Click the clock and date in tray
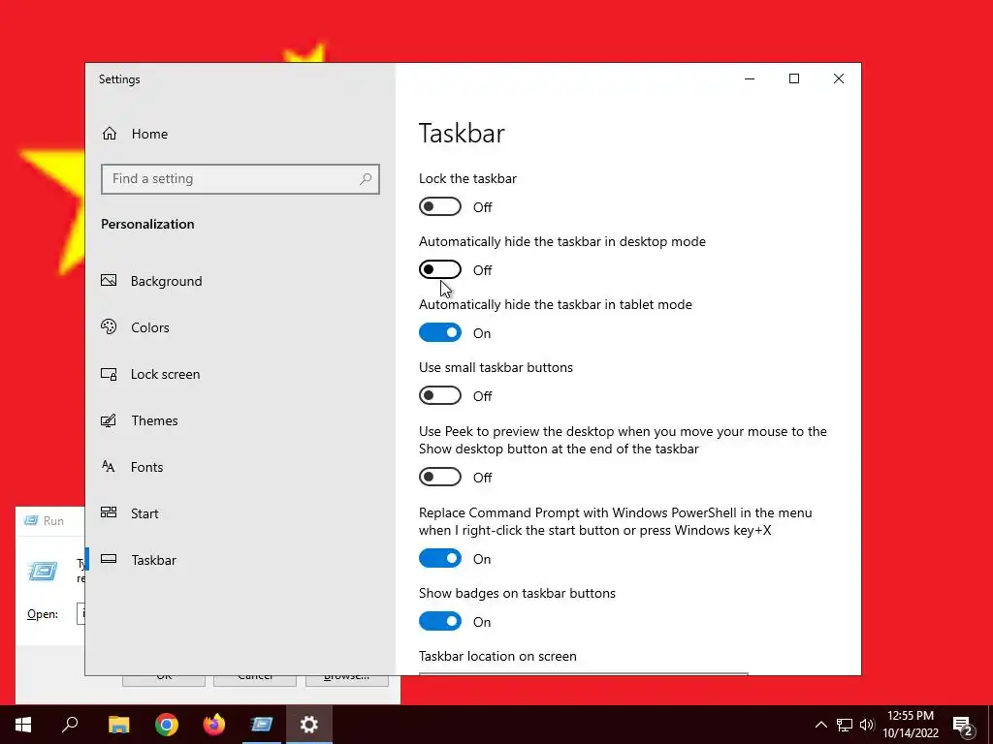993x744 pixels. (911, 725)
